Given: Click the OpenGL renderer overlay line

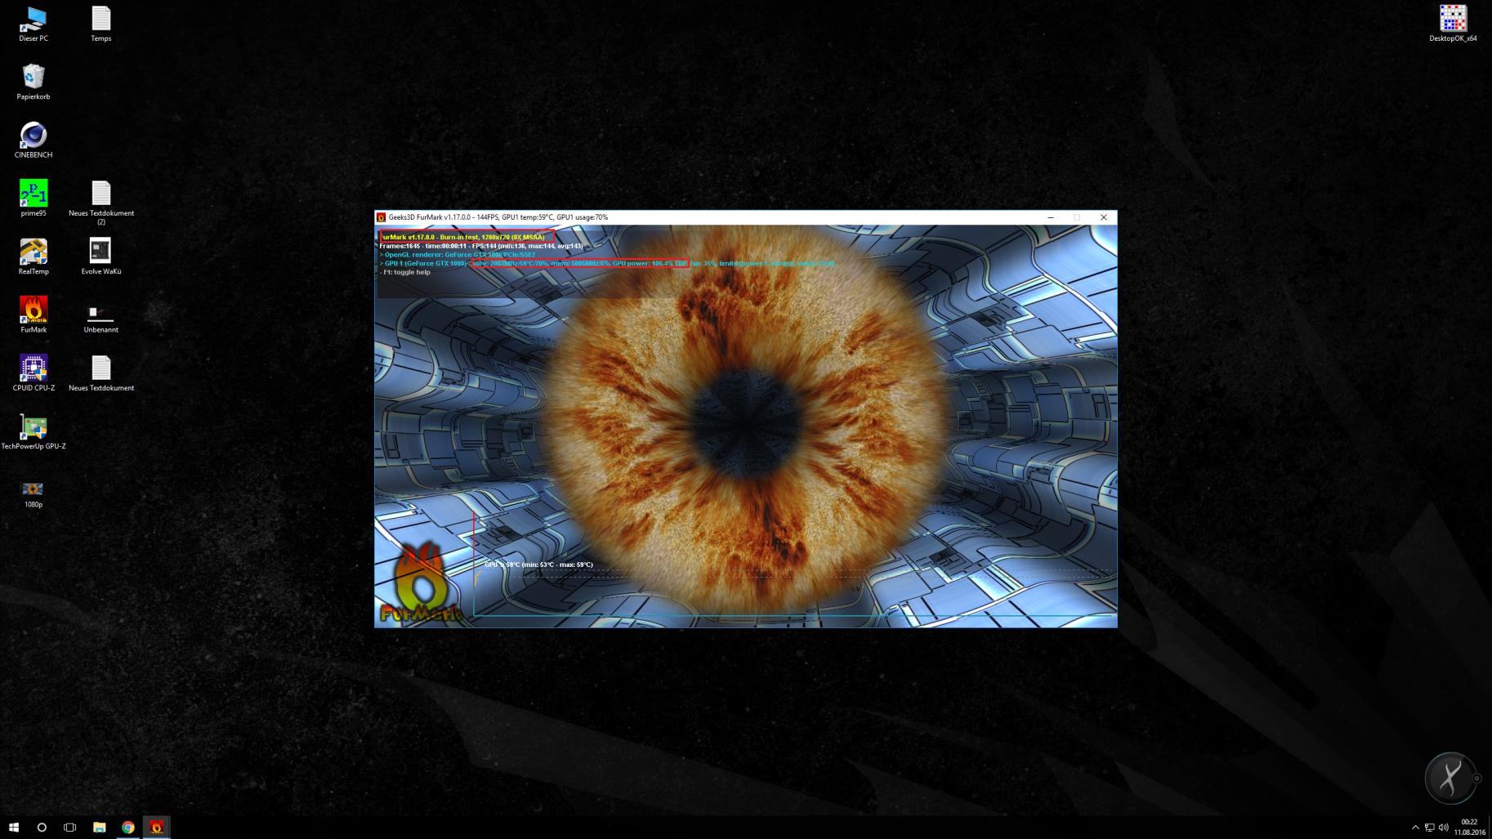Looking at the screenshot, I should pos(458,255).
